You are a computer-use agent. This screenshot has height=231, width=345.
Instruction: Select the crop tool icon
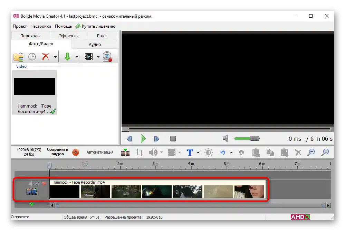tap(139, 152)
